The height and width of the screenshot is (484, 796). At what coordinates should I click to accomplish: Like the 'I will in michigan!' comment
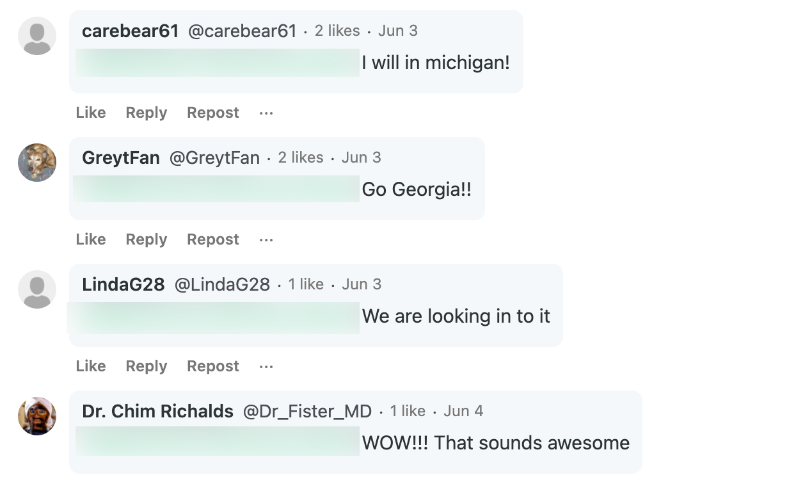point(90,113)
